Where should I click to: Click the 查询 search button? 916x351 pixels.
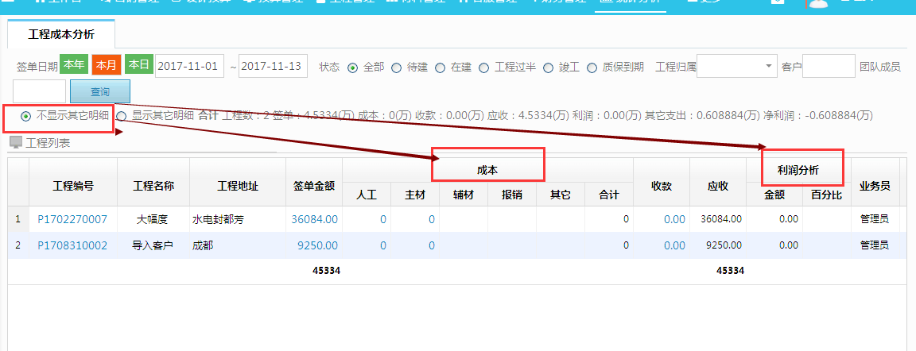tap(99, 92)
